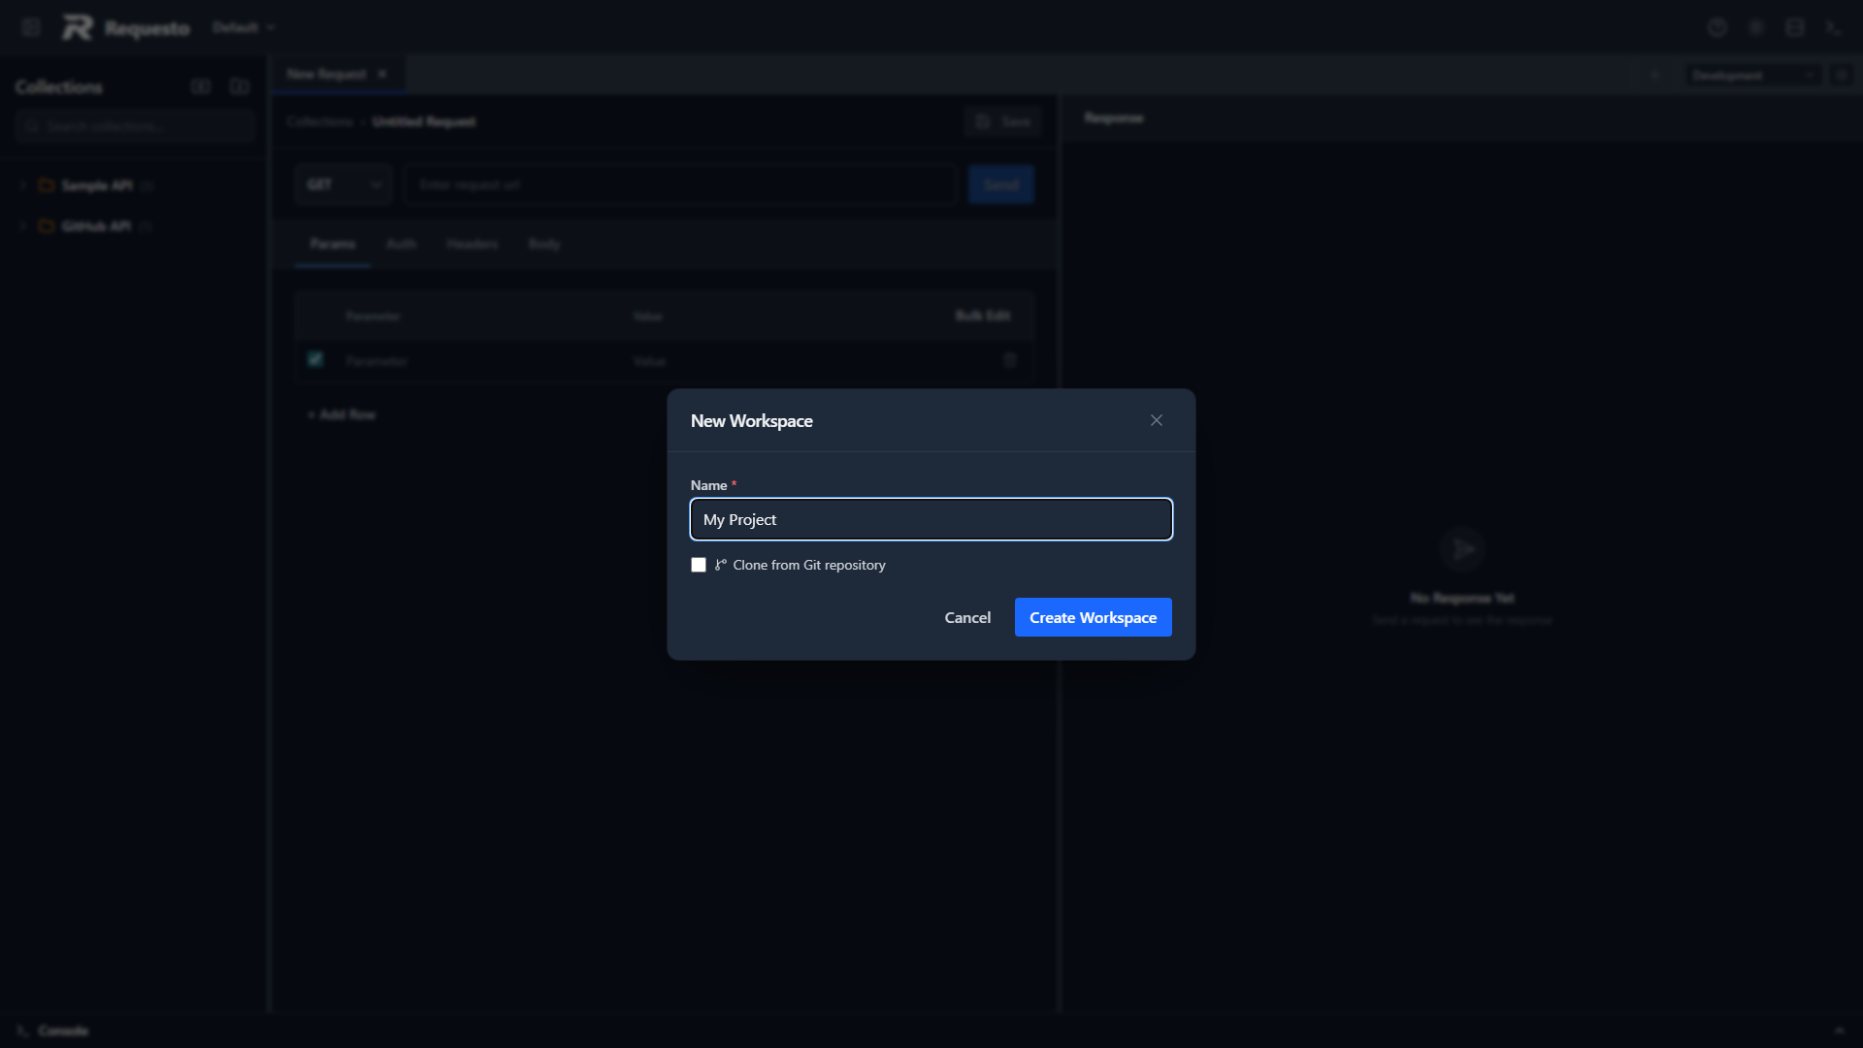Switch to the Headers tab

point(473,244)
